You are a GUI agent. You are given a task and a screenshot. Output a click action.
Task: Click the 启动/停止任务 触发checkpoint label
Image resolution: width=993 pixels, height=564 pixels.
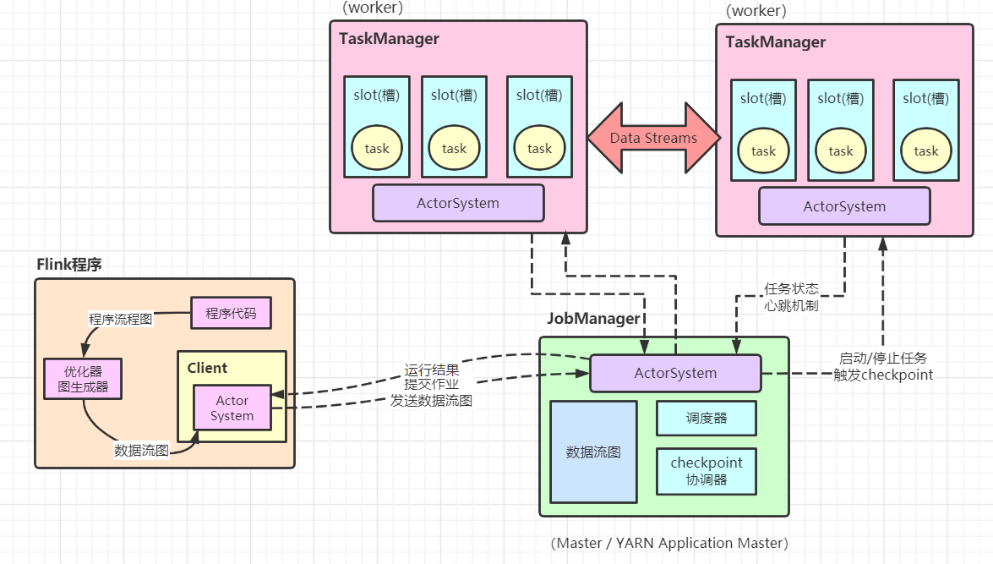(883, 366)
